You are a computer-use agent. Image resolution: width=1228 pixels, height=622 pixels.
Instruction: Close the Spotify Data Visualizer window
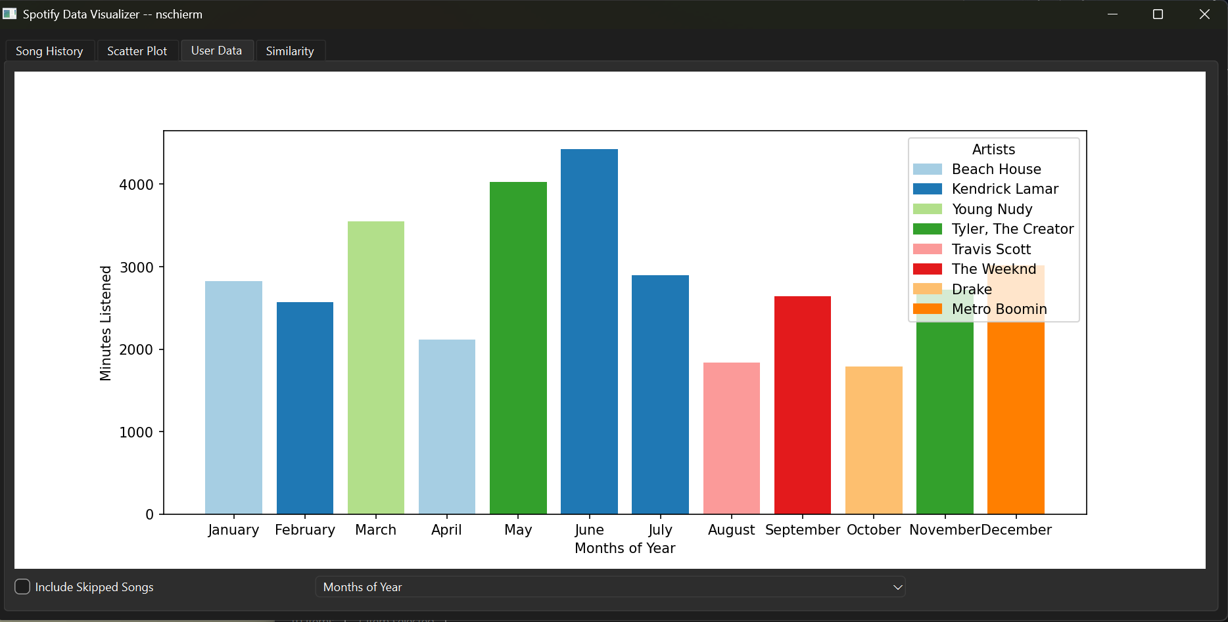coord(1204,14)
